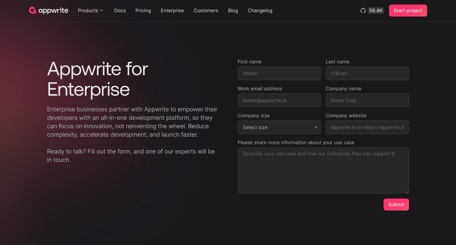Click the 'Work email address' label
The width and height of the screenshot is (456, 245).
pyautogui.click(x=260, y=88)
